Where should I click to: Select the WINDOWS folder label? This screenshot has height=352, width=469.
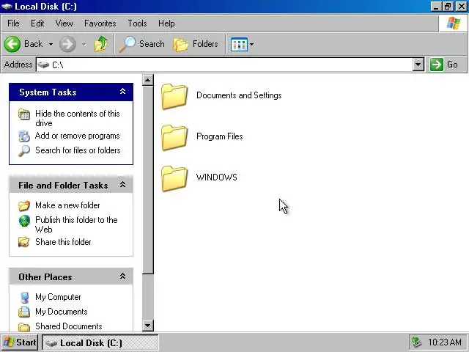click(x=217, y=177)
